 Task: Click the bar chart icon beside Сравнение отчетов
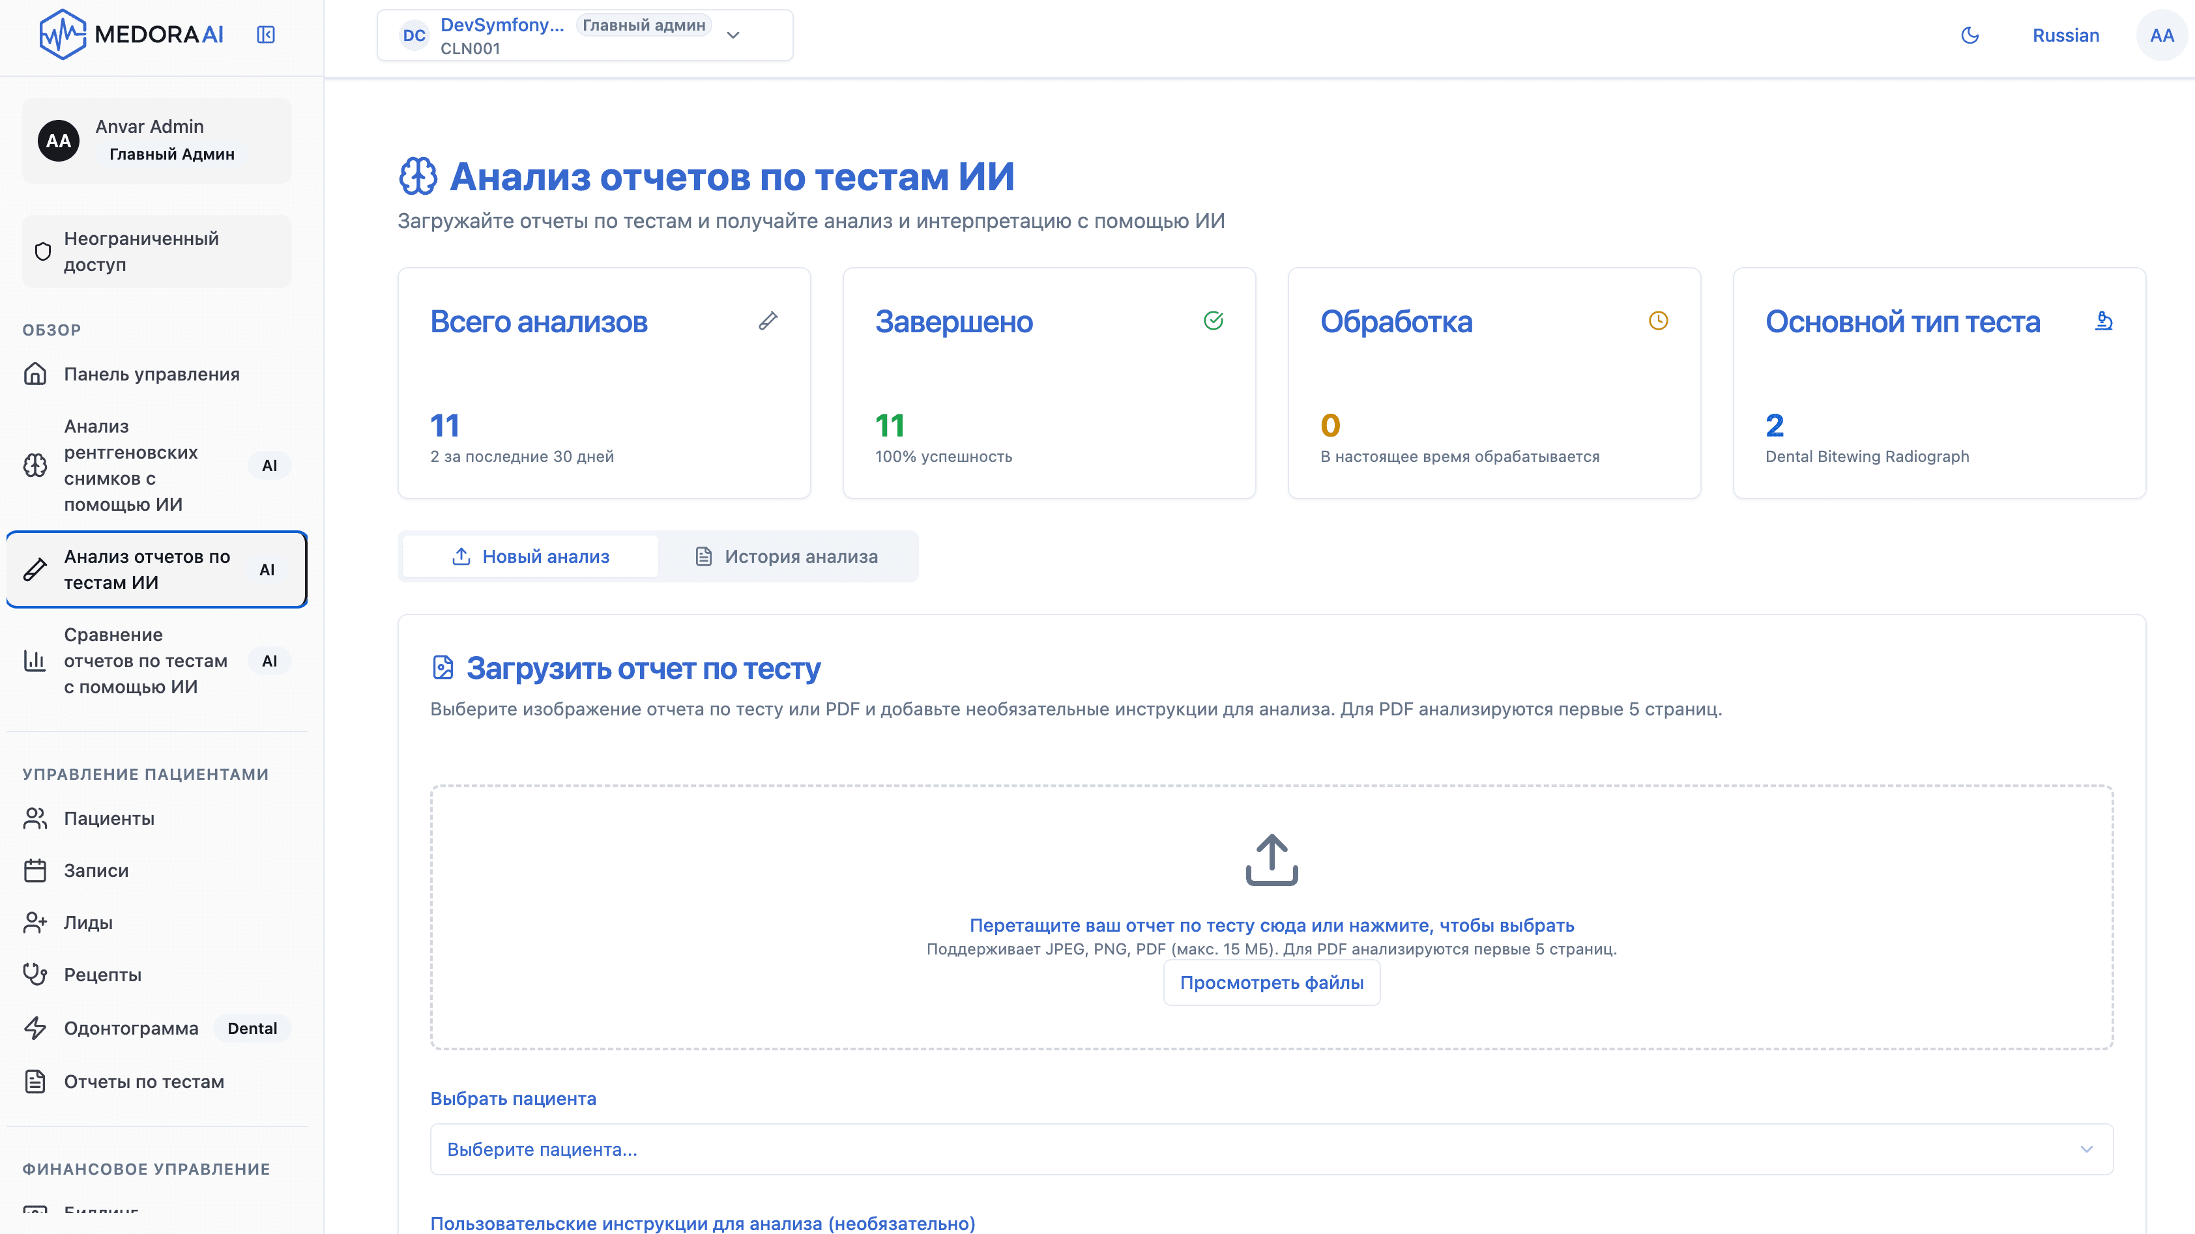35,661
